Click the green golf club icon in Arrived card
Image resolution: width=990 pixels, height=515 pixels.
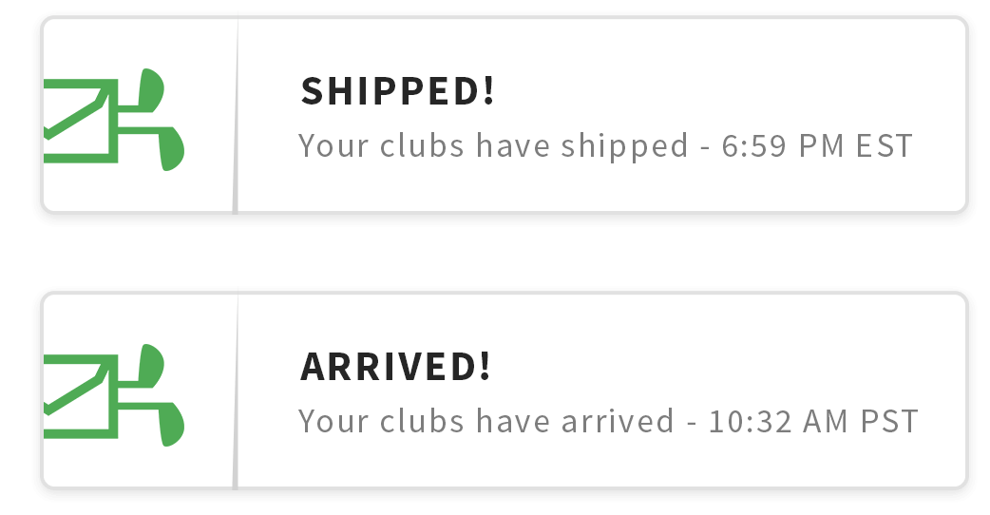point(114,395)
